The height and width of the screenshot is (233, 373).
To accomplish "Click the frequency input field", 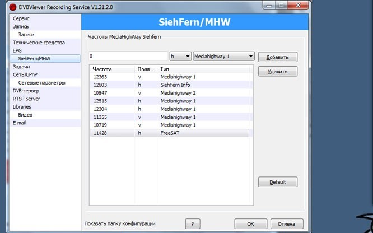I will tap(127, 57).
